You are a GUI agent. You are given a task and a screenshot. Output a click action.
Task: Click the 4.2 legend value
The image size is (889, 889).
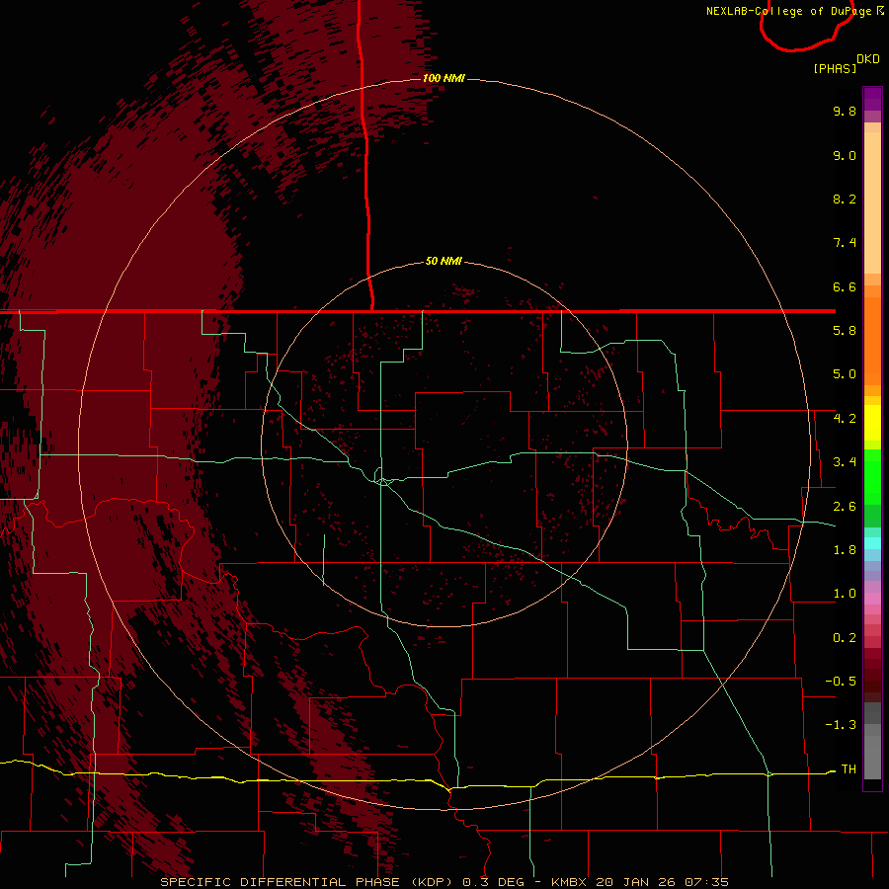[x=845, y=419]
